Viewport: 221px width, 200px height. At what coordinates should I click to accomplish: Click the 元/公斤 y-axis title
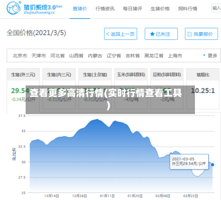pos(14,154)
